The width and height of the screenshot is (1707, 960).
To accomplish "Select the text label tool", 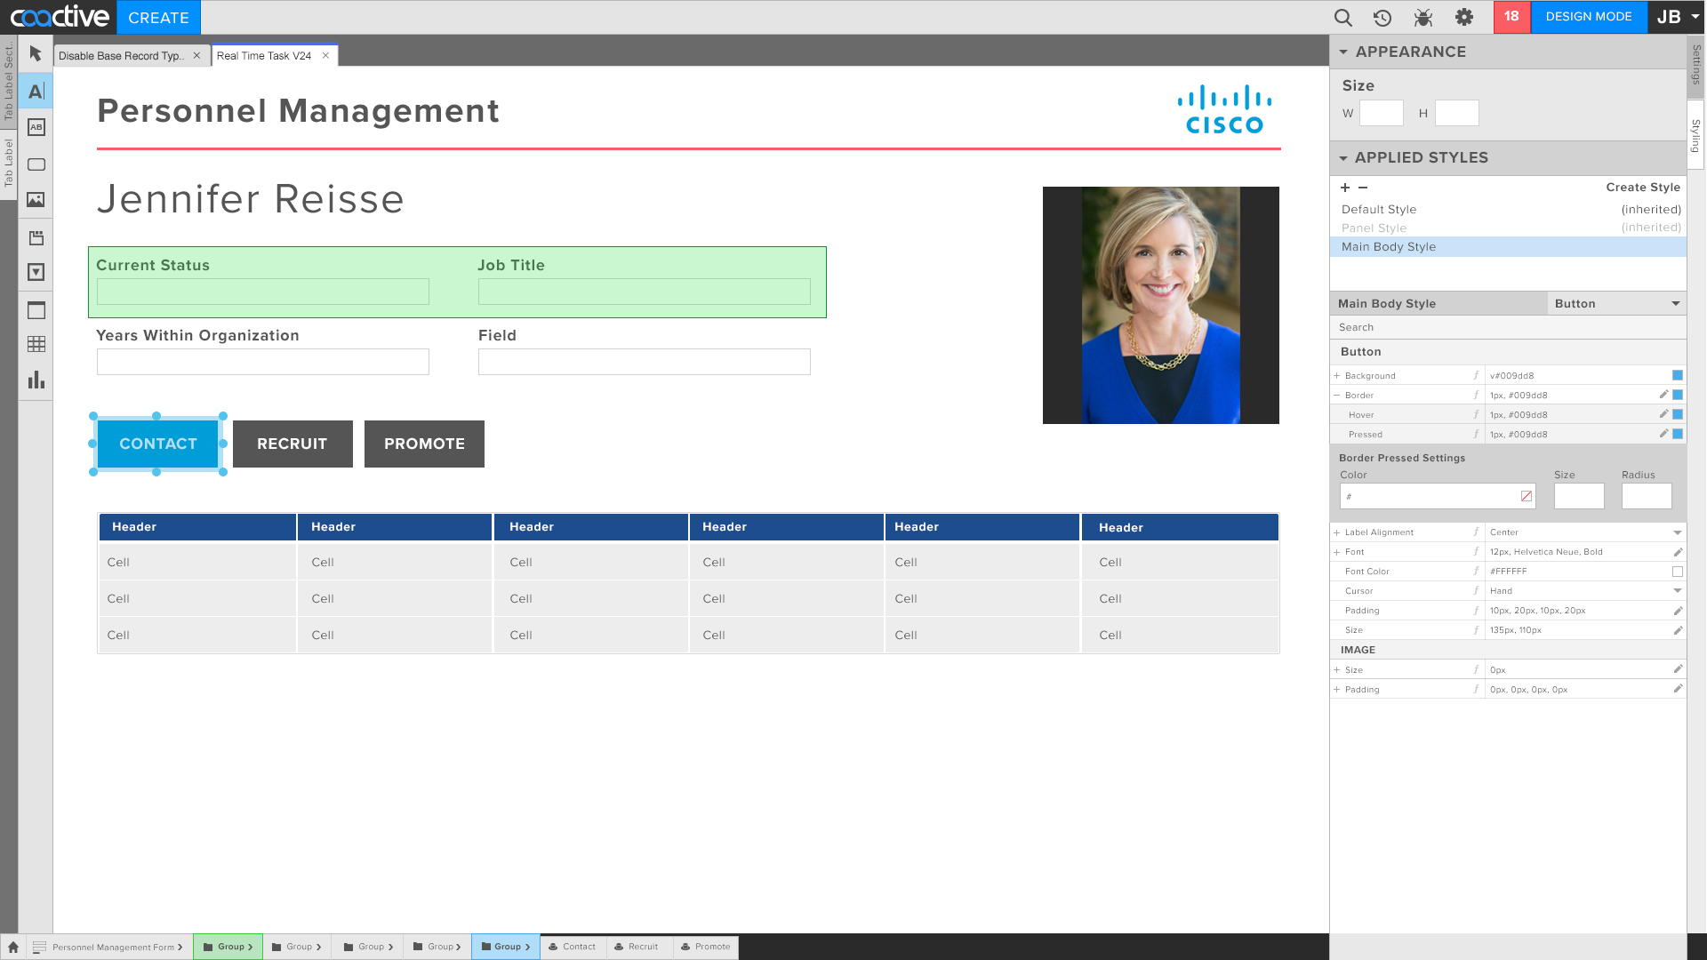I will [x=36, y=91].
